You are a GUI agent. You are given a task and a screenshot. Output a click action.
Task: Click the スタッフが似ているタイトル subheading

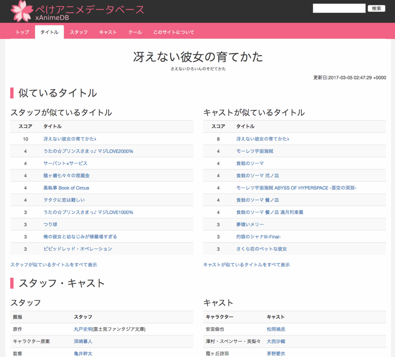(61, 112)
